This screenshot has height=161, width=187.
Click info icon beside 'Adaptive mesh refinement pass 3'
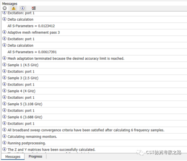(x=4, y=32)
